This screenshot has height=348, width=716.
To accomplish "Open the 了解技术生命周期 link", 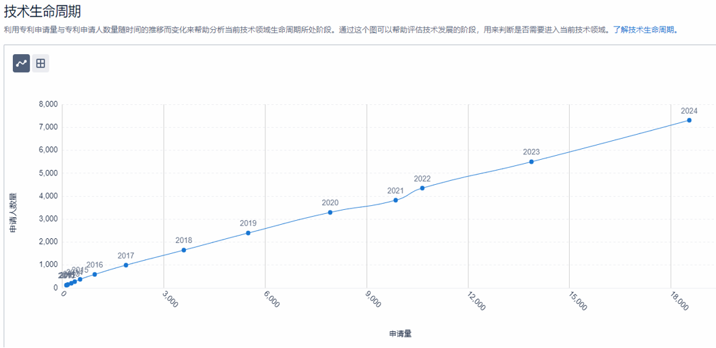I will click(646, 30).
